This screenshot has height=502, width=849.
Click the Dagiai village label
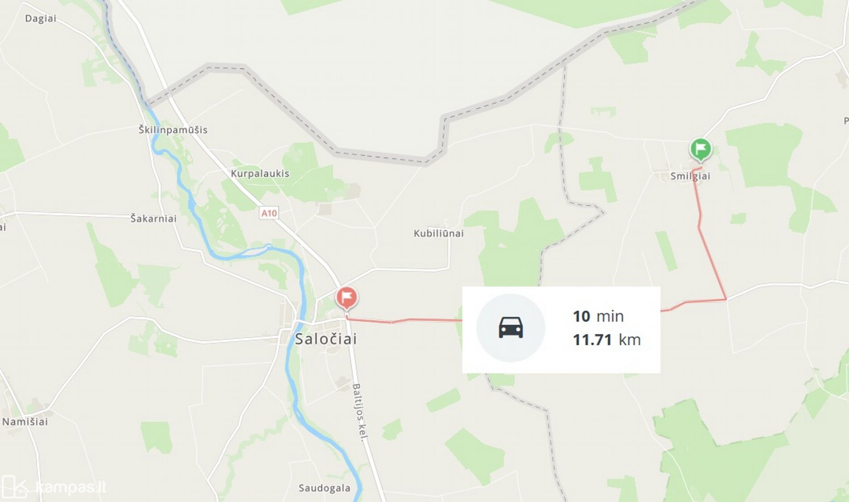[41, 19]
